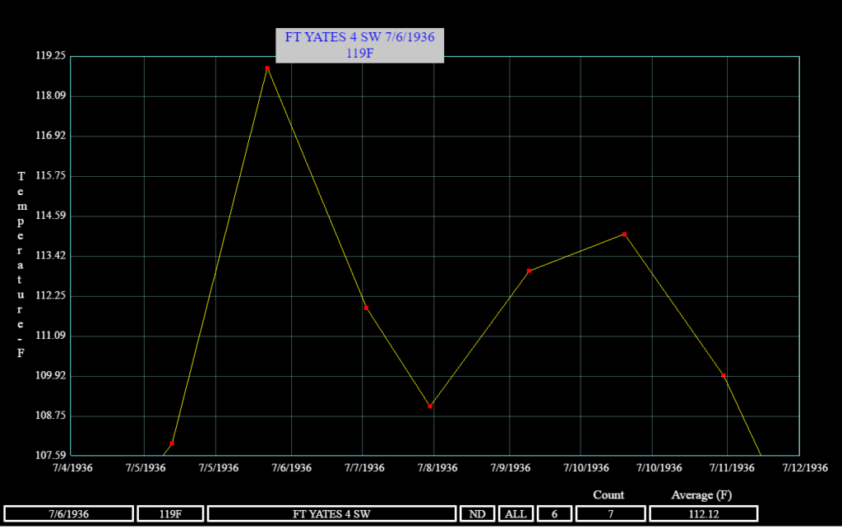Click the 7/6/1936 x-axis label
Viewport: 842px width, 529px height.
point(292,468)
